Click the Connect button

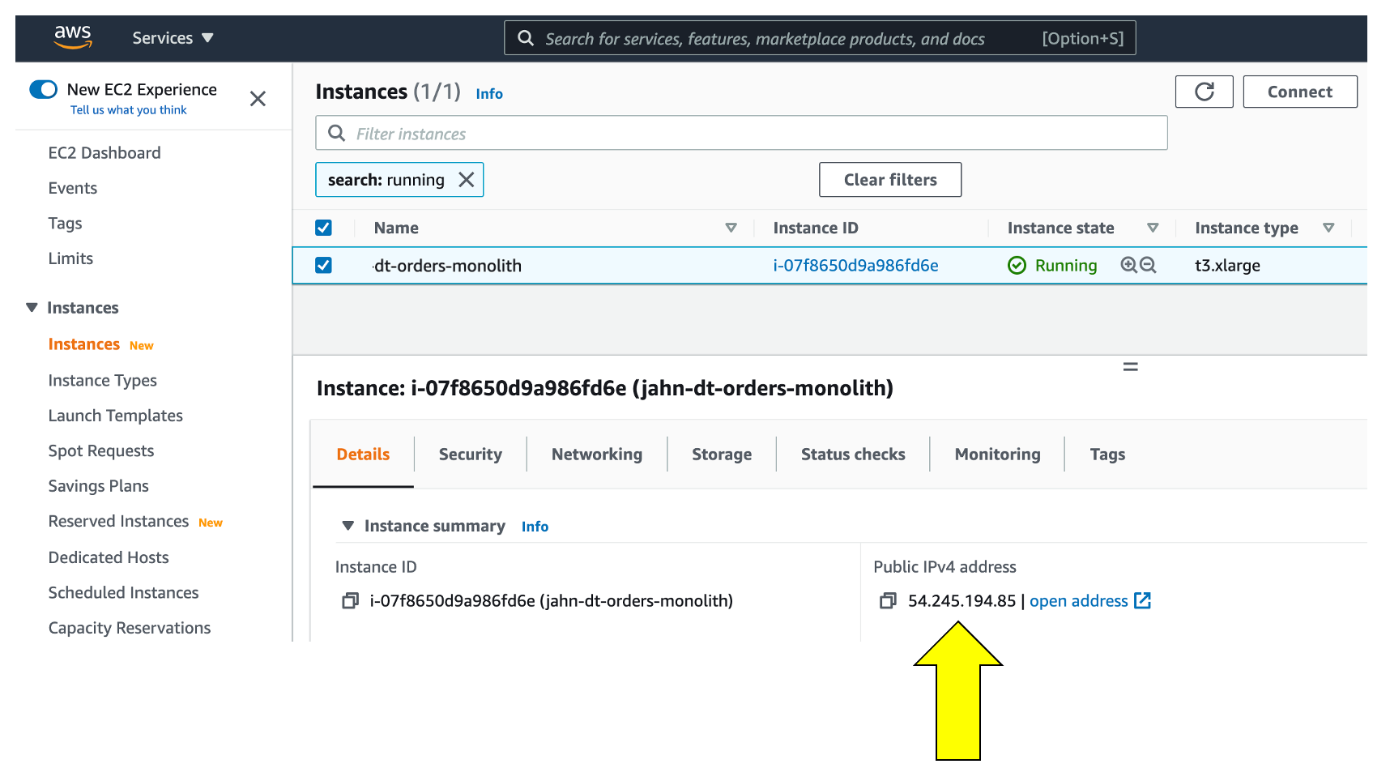coord(1299,92)
